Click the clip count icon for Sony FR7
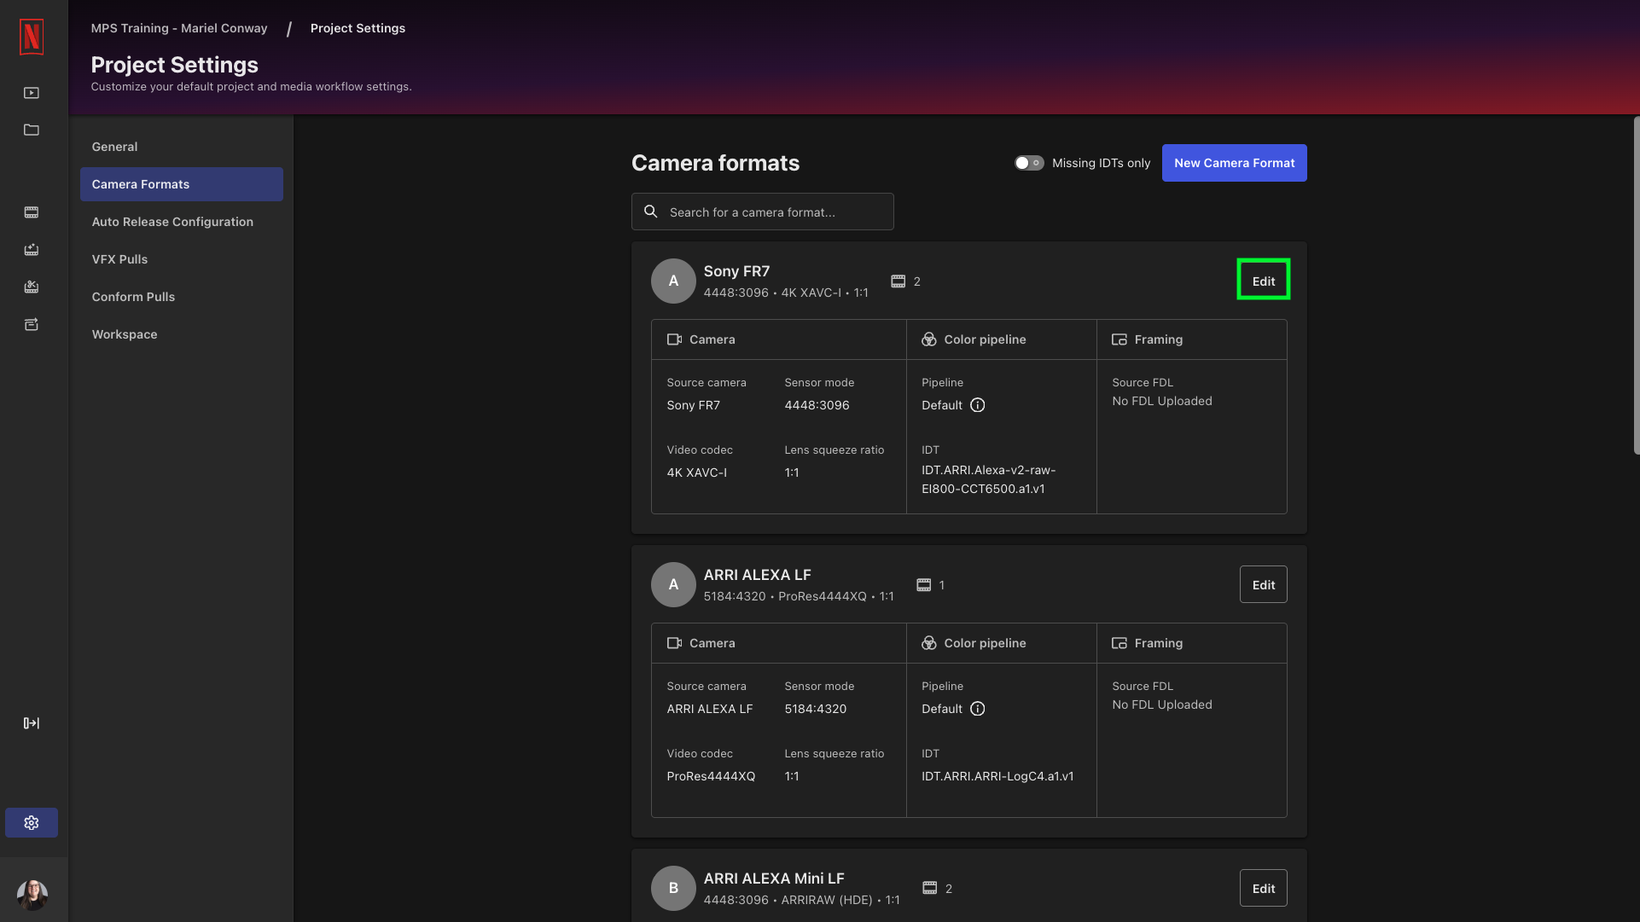The width and height of the screenshot is (1640, 922). tap(899, 281)
